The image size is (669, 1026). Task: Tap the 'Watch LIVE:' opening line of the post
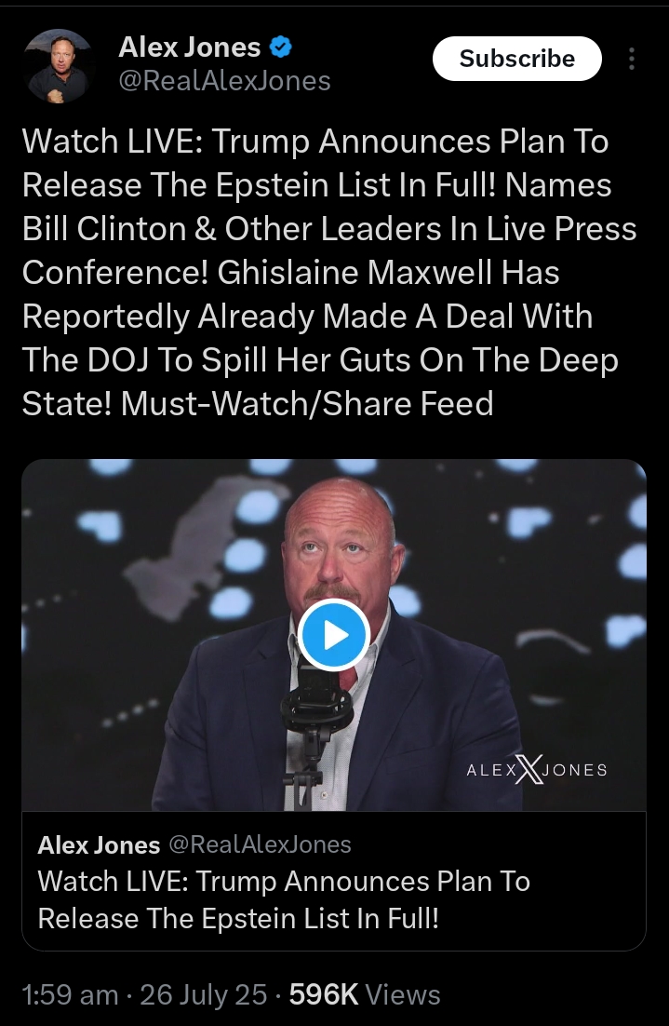pyautogui.click(x=113, y=142)
